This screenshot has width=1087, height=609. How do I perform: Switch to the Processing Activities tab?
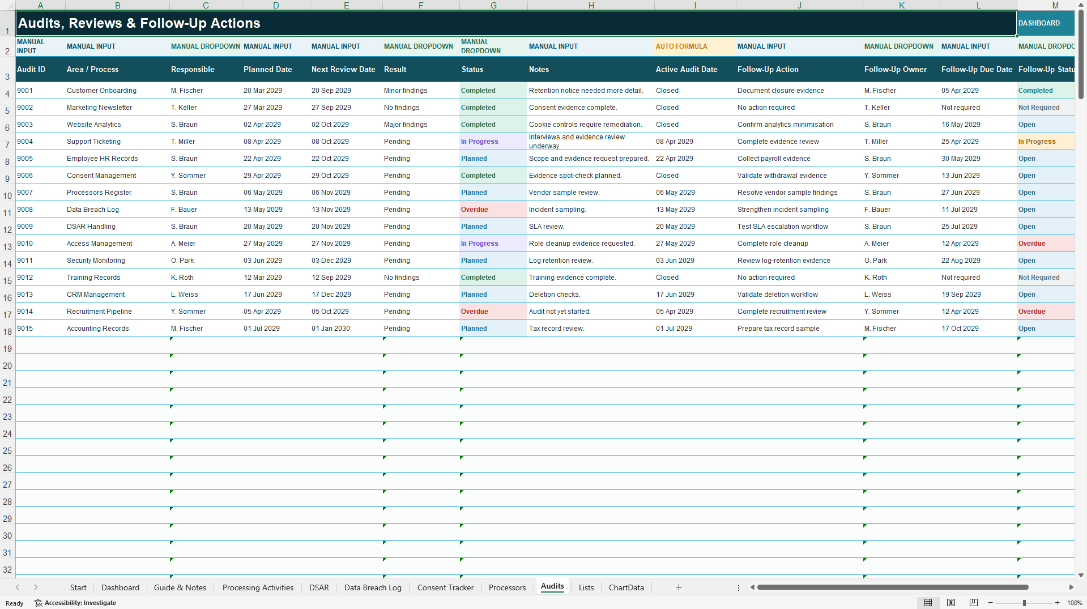tap(258, 587)
